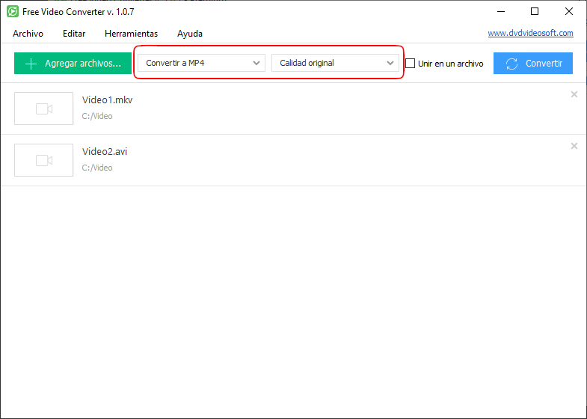The image size is (587, 419).
Task: Enable the Unir en un archivo checkbox
Action: [x=411, y=64]
